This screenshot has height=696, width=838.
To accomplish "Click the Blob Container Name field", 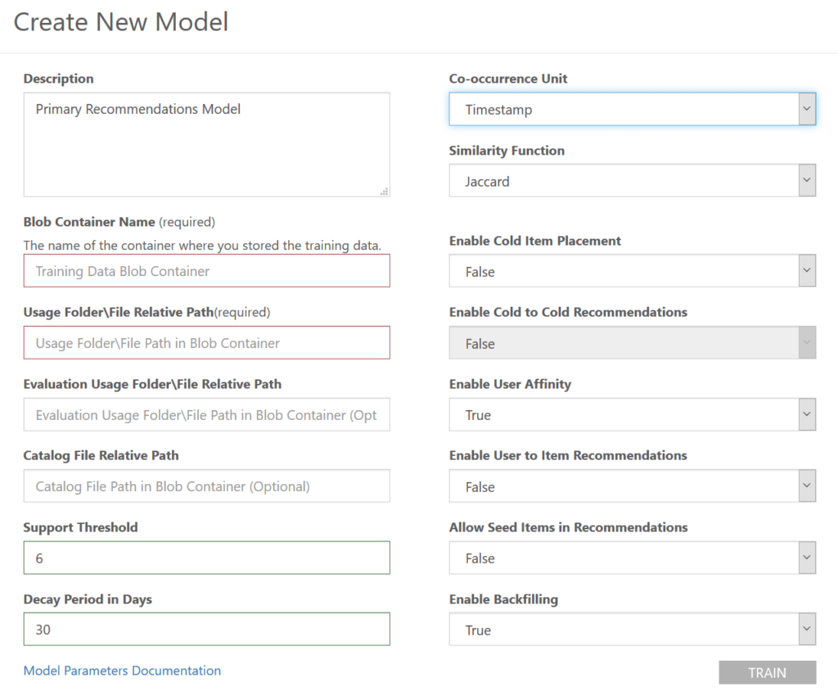I will click(x=206, y=270).
